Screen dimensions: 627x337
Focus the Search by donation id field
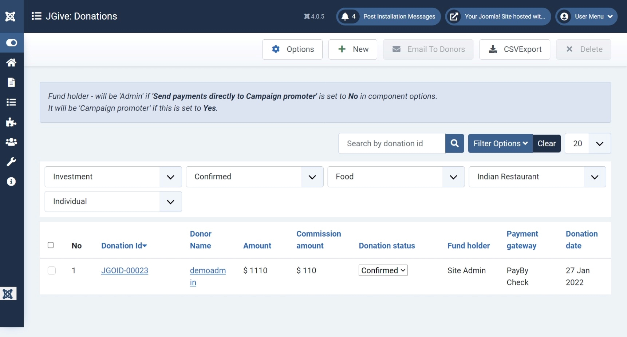pyautogui.click(x=392, y=143)
